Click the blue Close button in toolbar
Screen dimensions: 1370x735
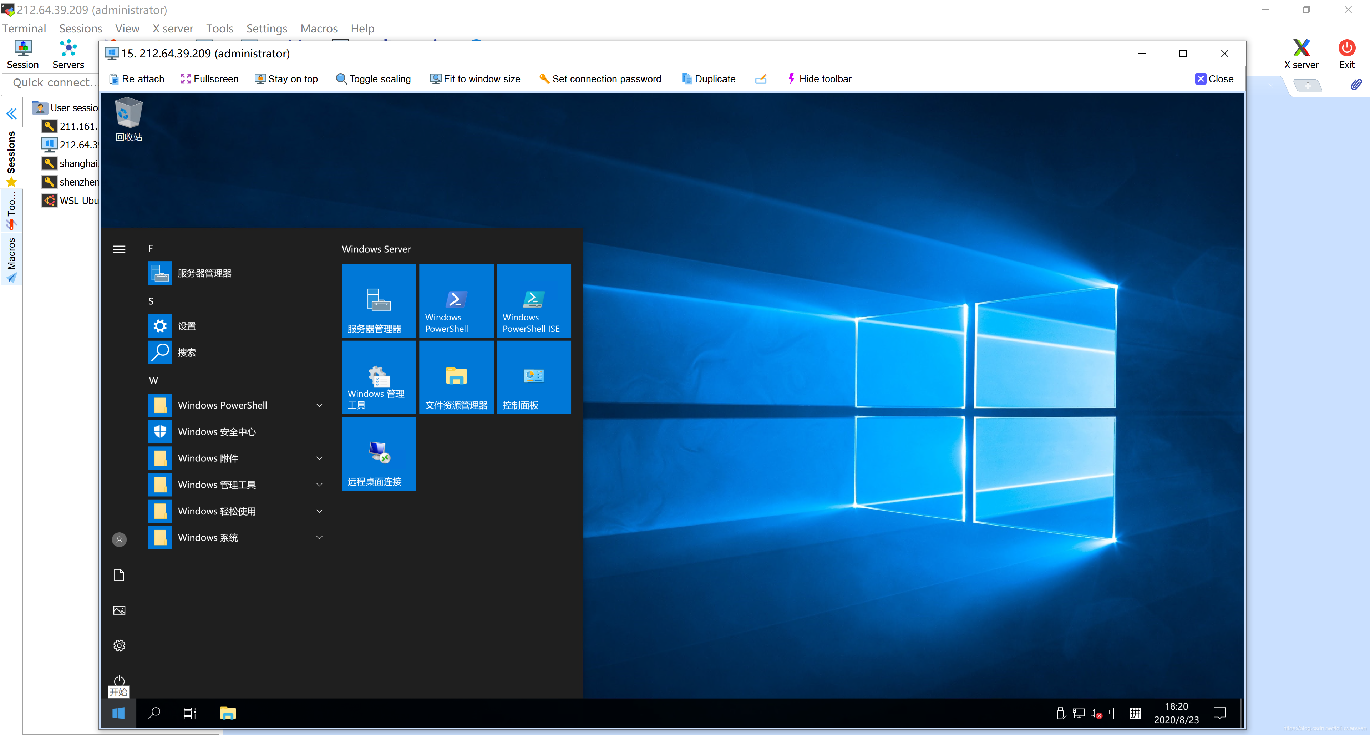pyautogui.click(x=1214, y=79)
